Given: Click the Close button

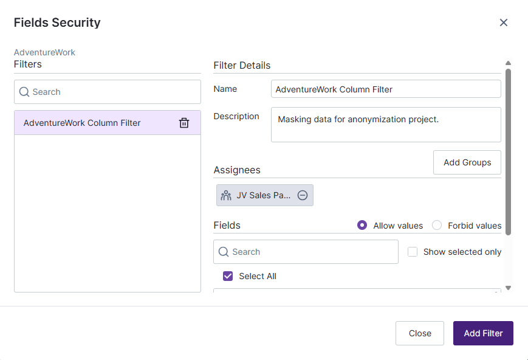Looking at the screenshot, I should coord(419,333).
